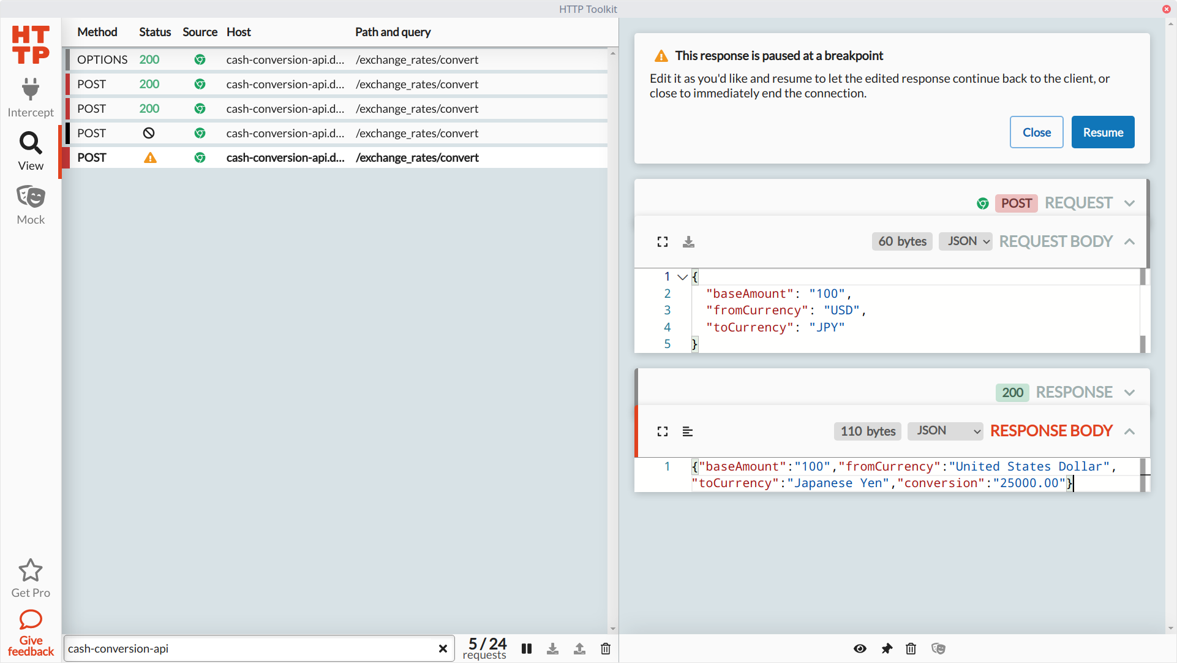This screenshot has height=663, width=1177.
Task: Export requests as HAR file
Action: (553, 648)
